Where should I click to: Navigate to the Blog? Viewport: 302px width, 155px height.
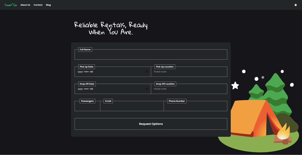click(x=48, y=5)
